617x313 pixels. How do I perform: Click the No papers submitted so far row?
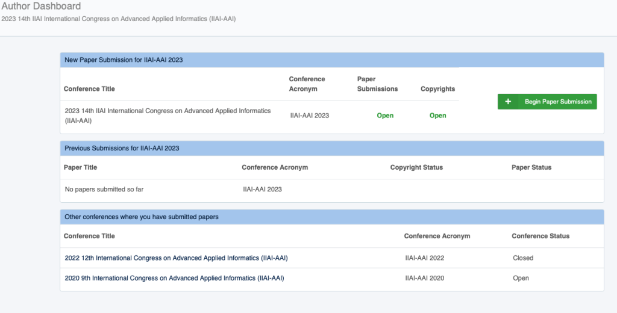pos(104,189)
